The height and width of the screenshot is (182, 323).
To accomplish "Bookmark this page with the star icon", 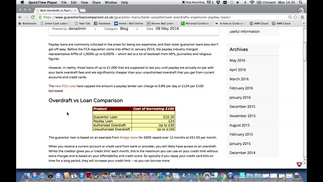I will (295, 17).
